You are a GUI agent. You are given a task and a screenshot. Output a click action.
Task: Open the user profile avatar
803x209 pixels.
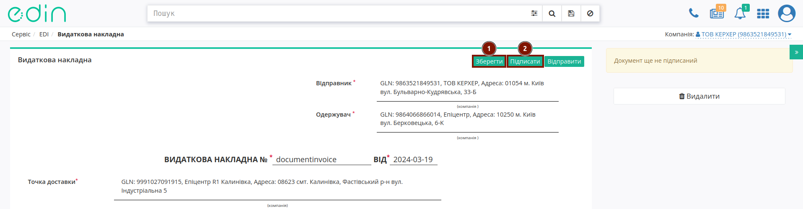pos(787,13)
